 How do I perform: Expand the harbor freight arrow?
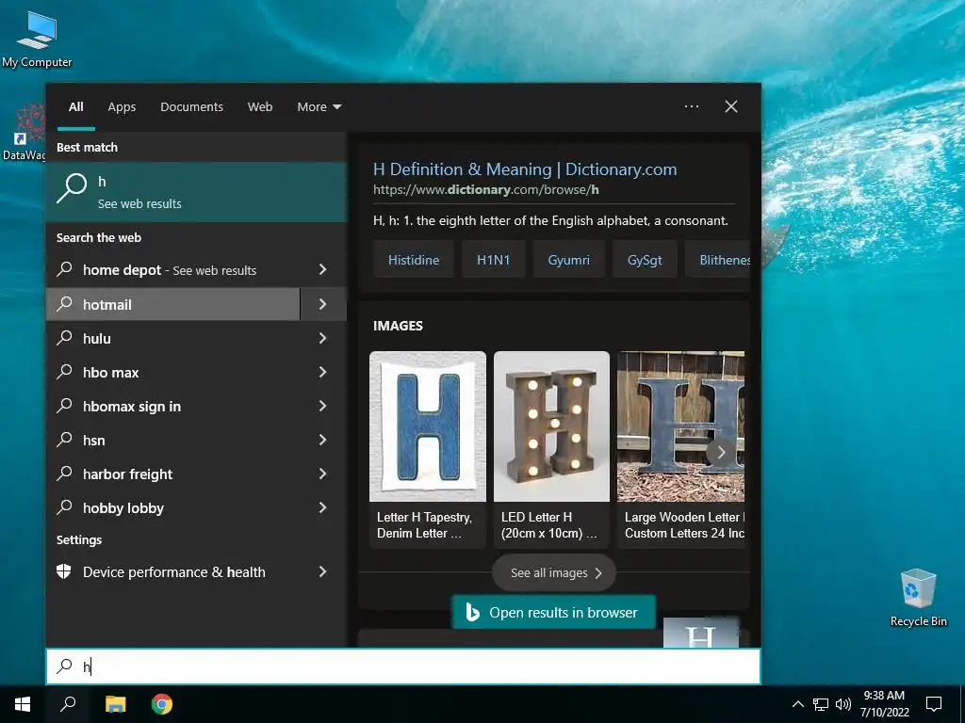[x=323, y=474]
